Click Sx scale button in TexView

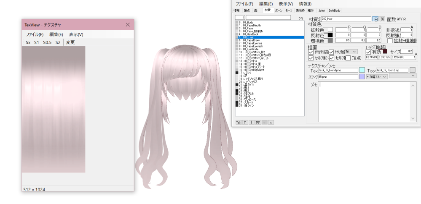click(x=28, y=42)
